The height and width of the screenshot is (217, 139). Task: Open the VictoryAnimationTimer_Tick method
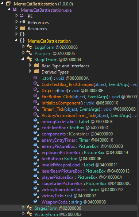coord(89,115)
